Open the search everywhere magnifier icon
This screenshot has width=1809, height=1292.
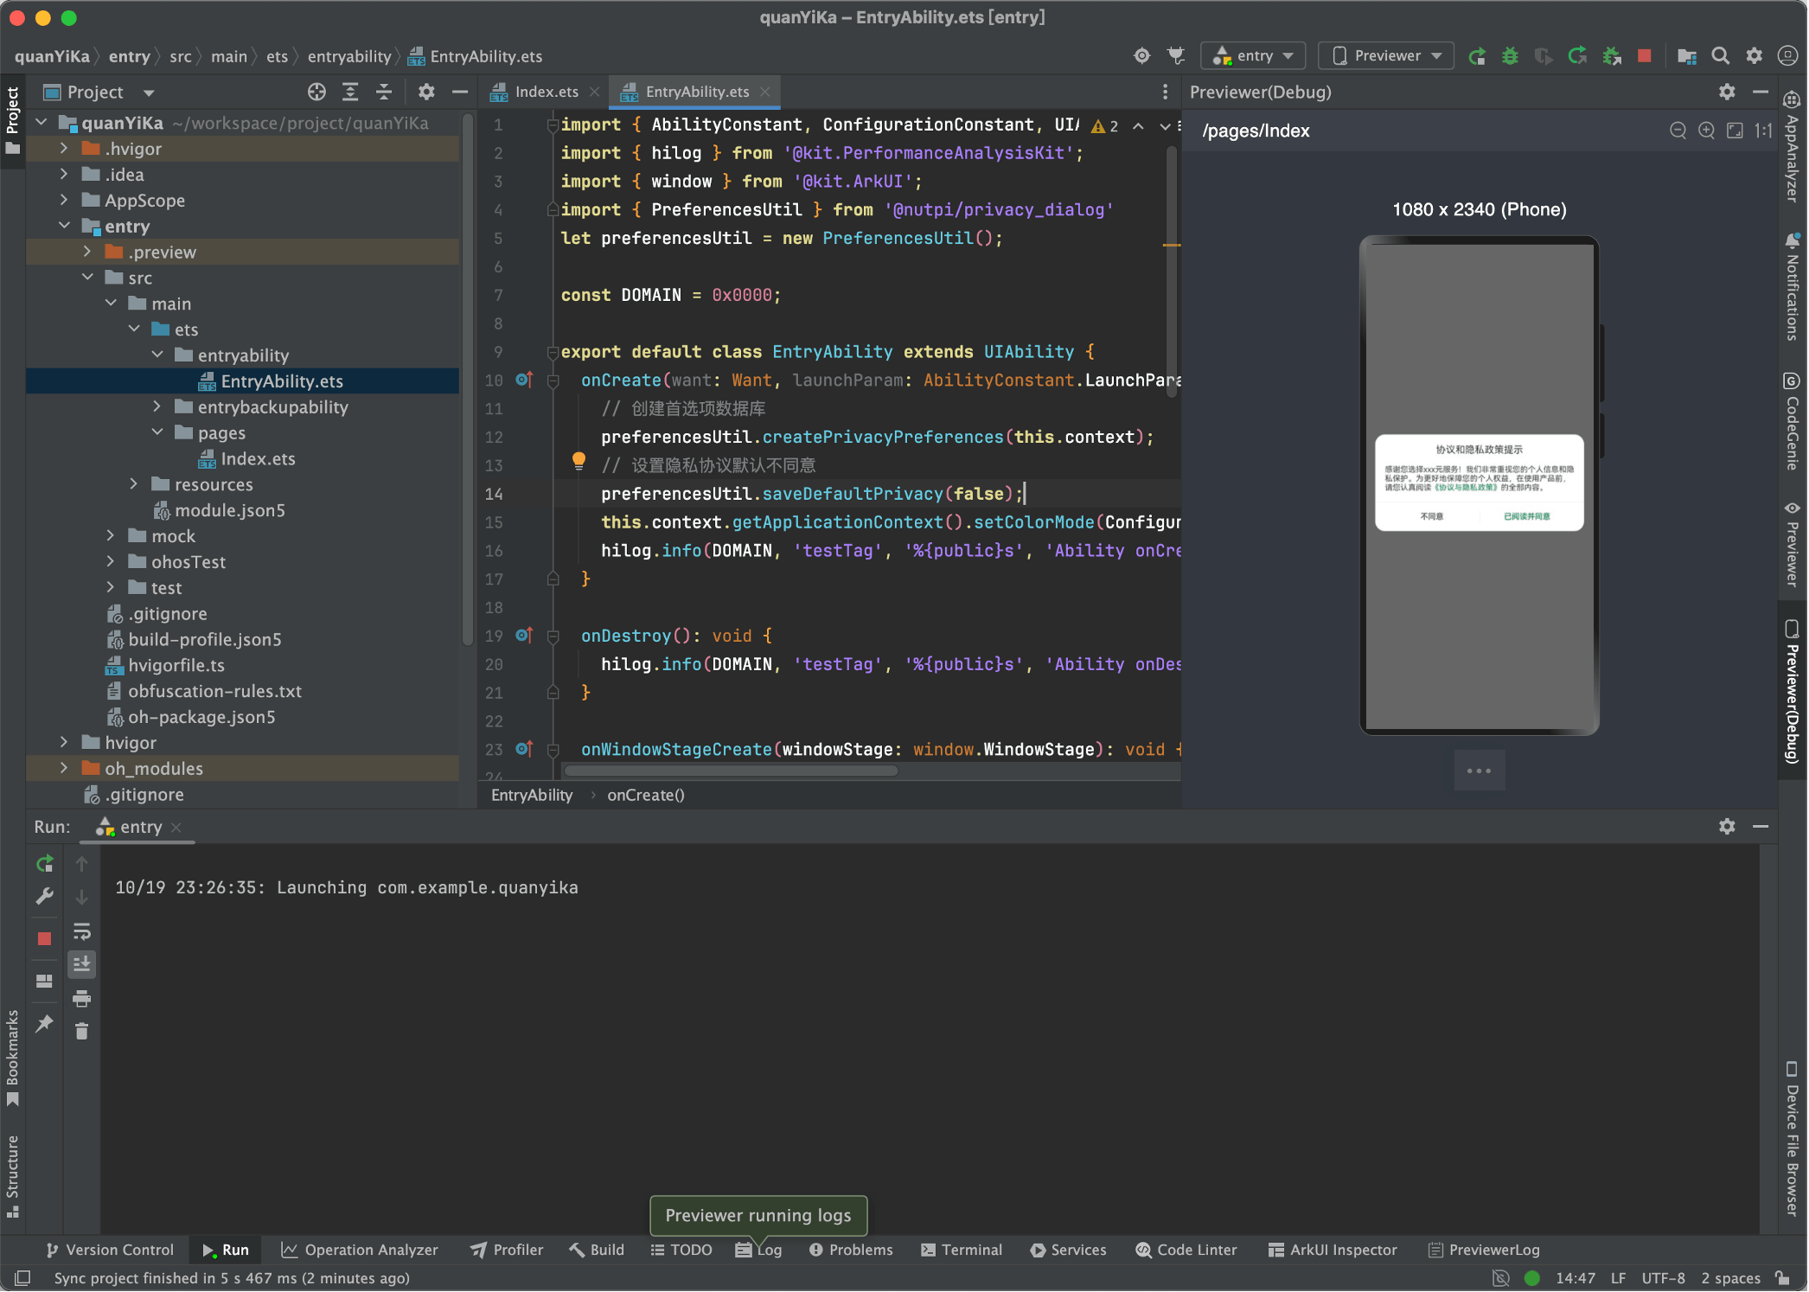tap(1720, 56)
